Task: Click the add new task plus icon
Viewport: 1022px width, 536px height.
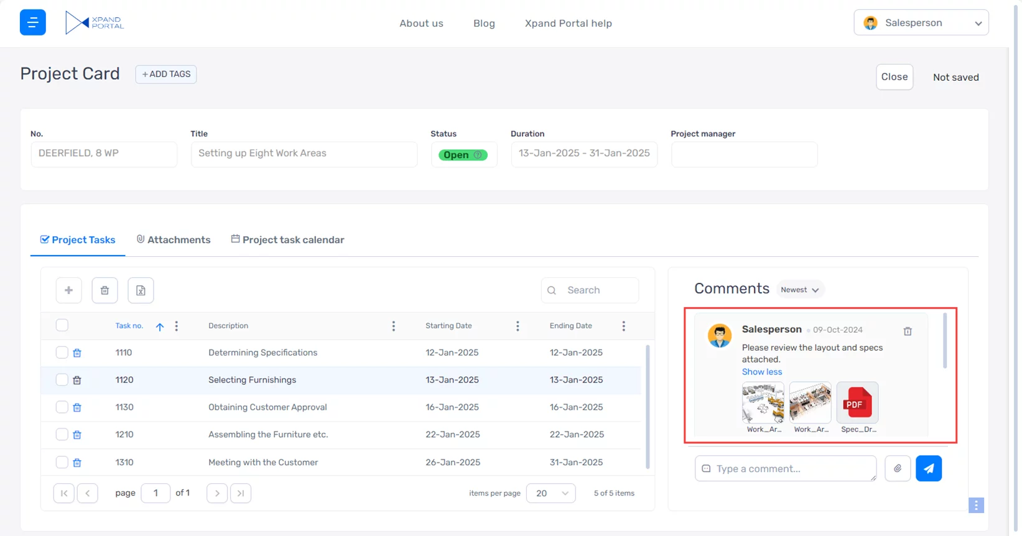Action: click(68, 290)
